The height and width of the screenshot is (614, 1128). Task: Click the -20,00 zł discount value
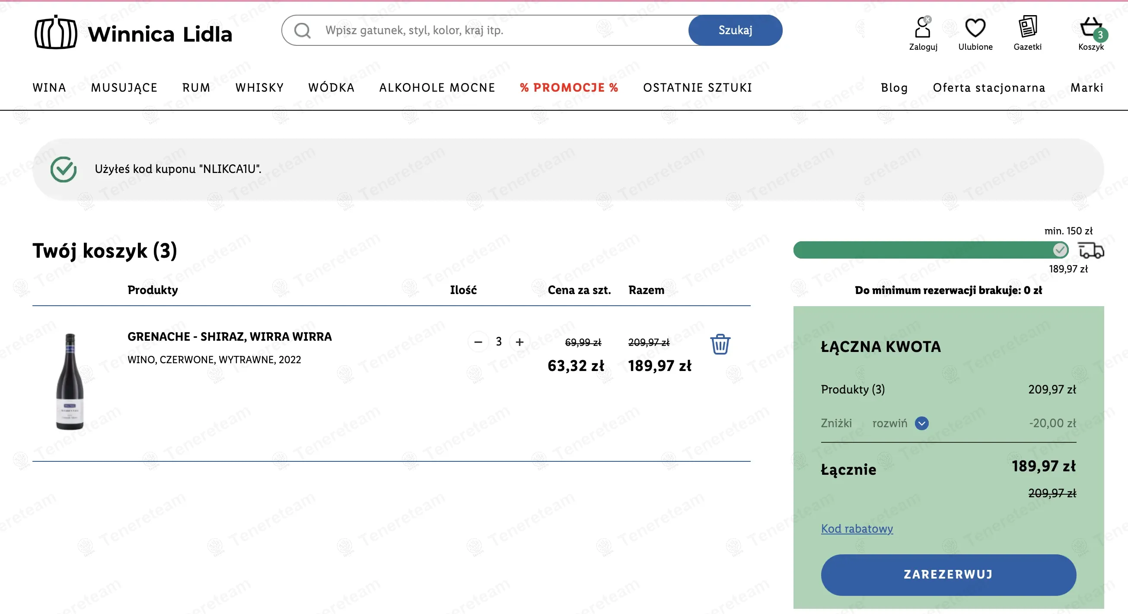point(1052,423)
